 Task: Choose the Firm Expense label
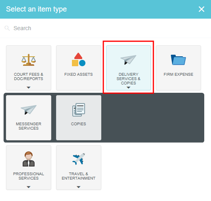click(x=178, y=75)
